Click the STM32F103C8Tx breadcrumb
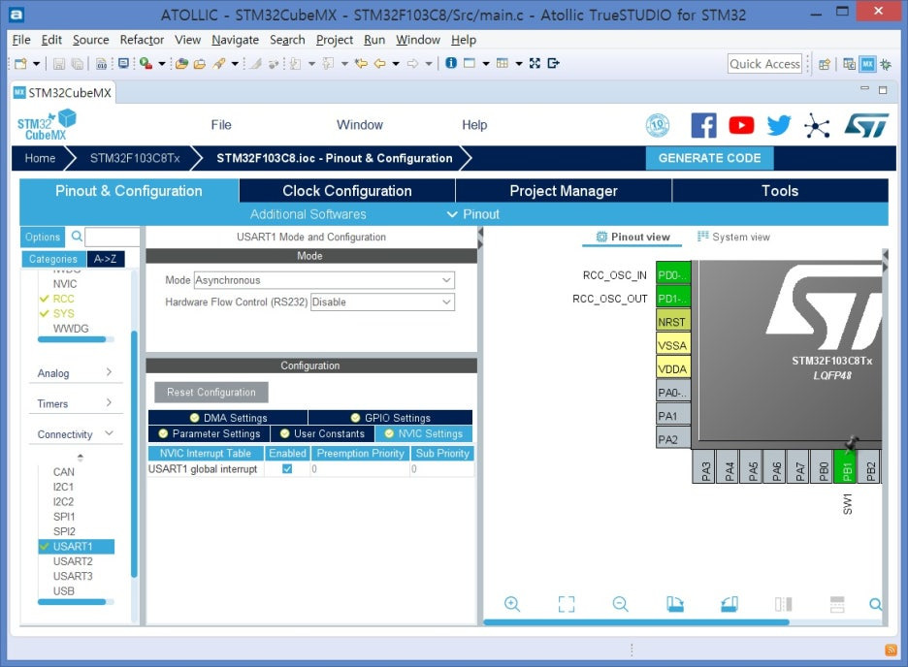The height and width of the screenshot is (667, 908). point(135,158)
